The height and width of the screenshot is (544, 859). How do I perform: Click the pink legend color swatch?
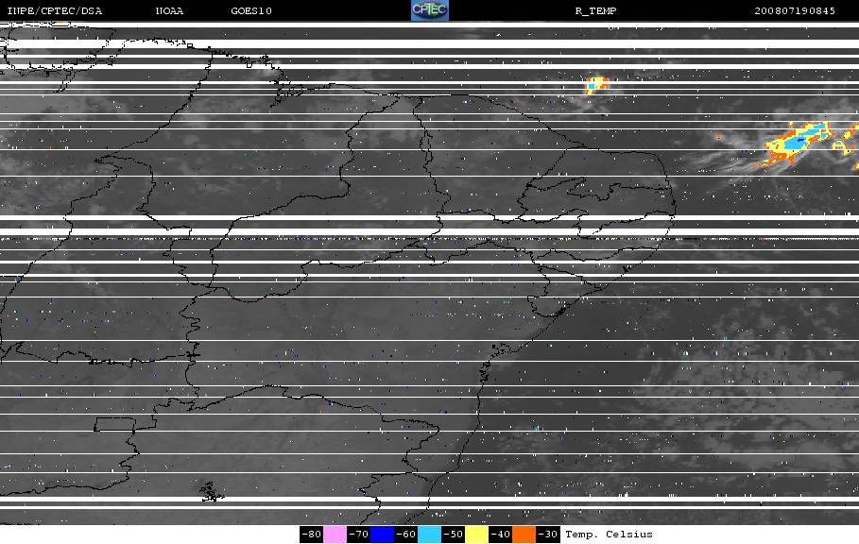335,535
